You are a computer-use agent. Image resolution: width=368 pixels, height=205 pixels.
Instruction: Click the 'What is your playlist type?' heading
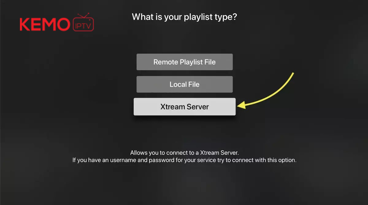pos(185,17)
